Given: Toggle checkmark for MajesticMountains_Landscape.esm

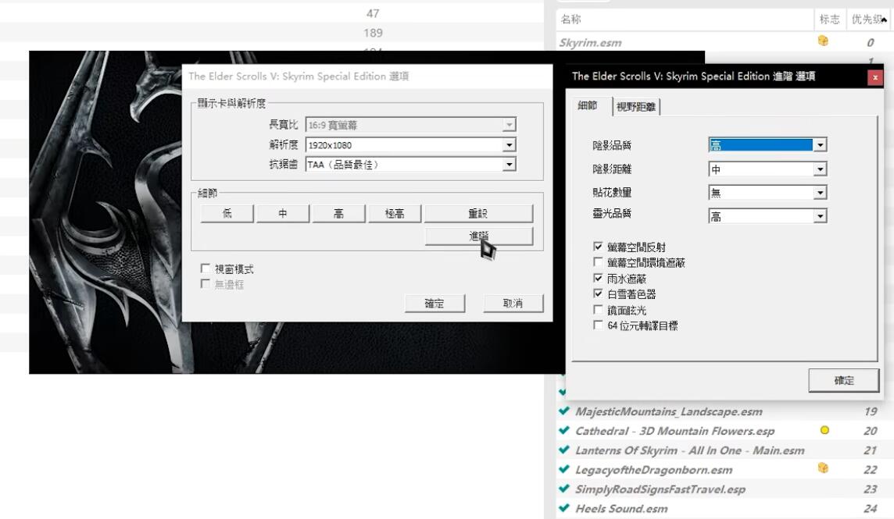Looking at the screenshot, I should pyautogui.click(x=564, y=411).
